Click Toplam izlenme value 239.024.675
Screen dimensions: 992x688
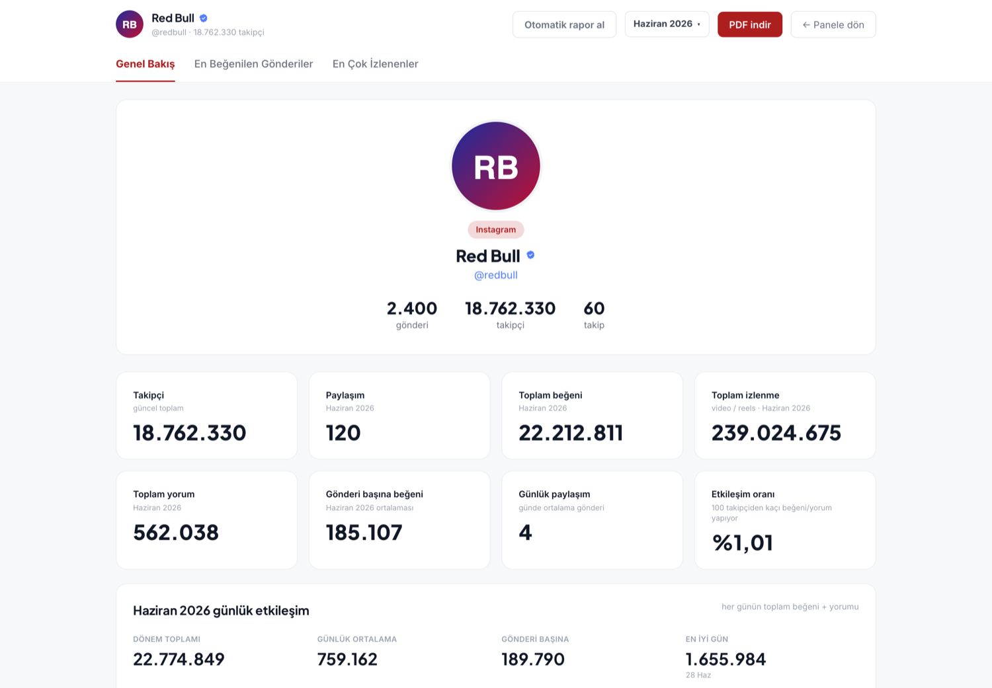pyautogui.click(x=776, y=433)
